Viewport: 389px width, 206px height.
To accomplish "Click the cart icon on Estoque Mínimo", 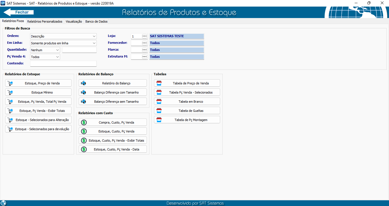I will pyautogui.click(x=10, y=92).
